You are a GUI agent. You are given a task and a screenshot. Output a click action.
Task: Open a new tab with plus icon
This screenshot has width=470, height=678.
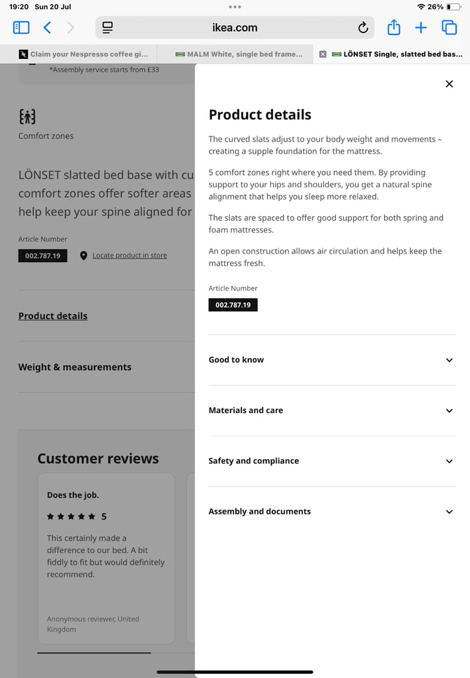[x=421, y=28]
